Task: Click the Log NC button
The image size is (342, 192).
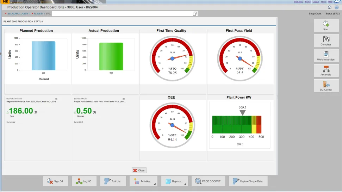Action: tap(84, 181)
